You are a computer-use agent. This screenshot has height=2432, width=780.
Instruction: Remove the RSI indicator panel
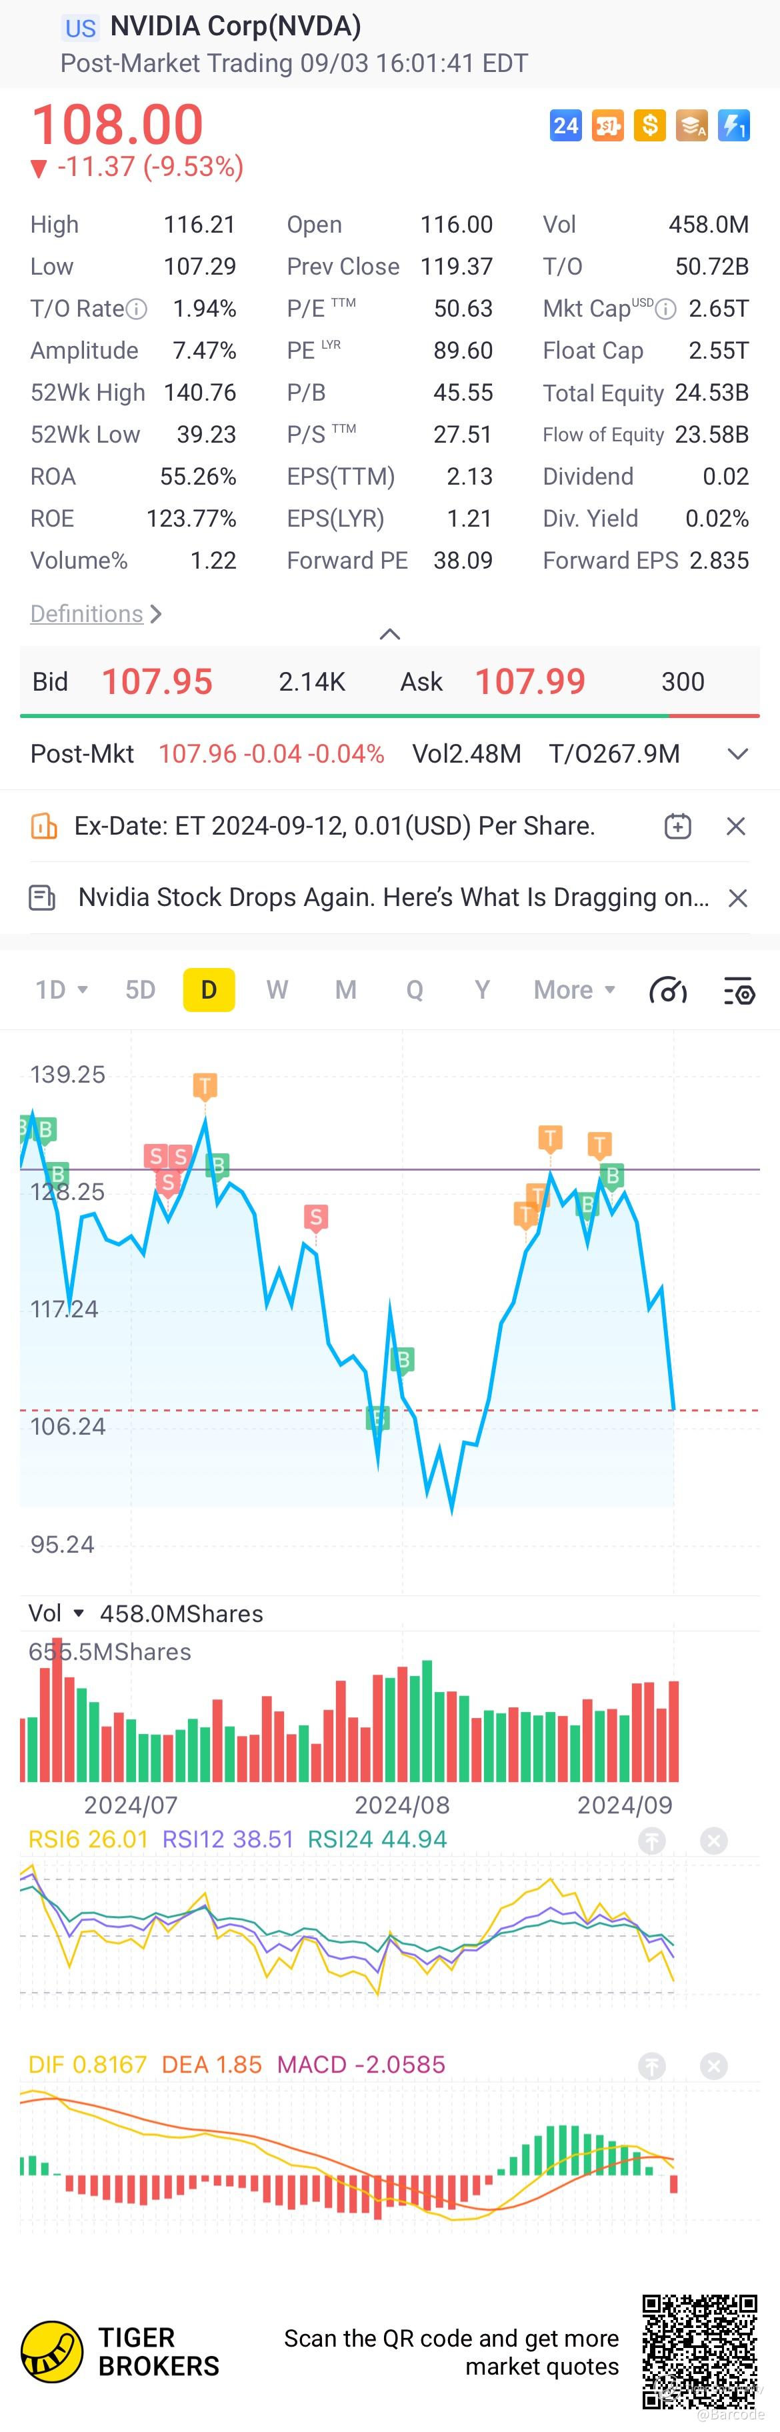coord(714,1840)
